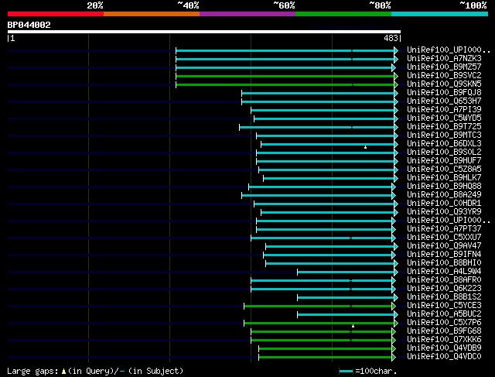
Task: Open hit UniRef100_B9FQJ8
Action: pos(444,93)
